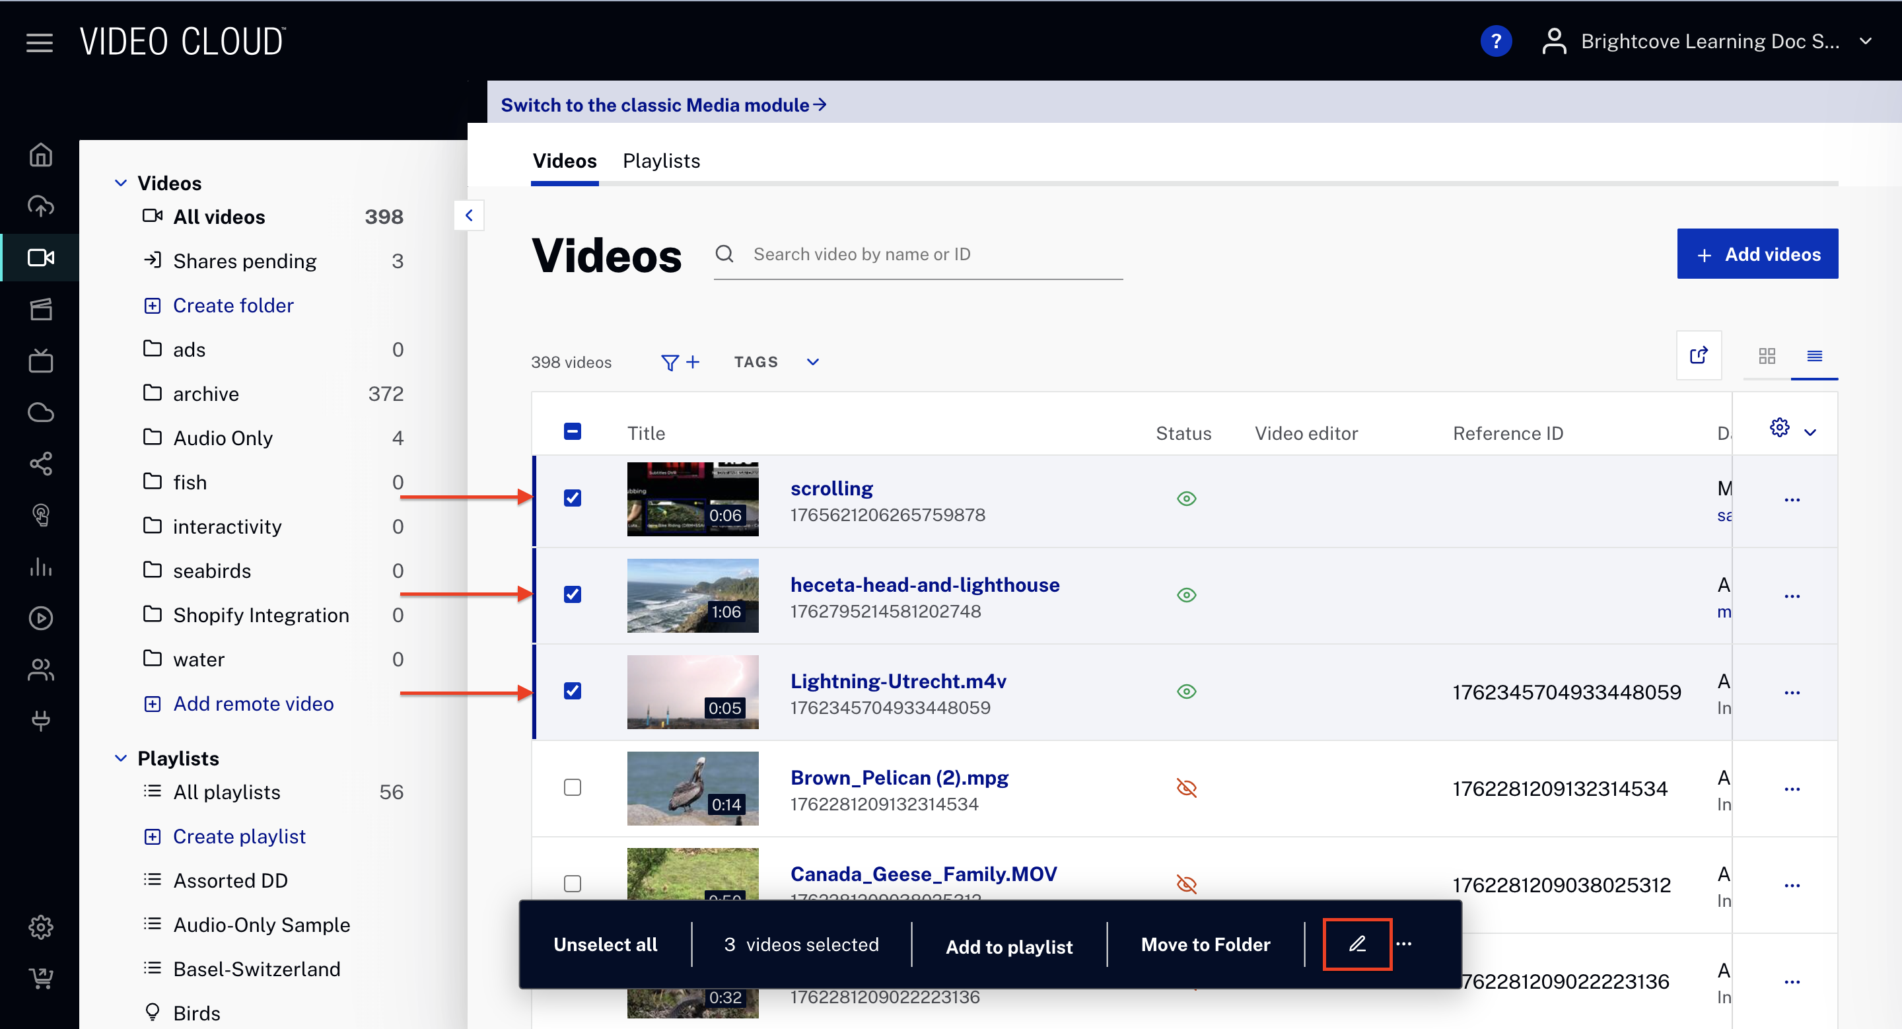Screen dimensions: 1902x1029
Task: Click the blue help question mark icon
Action: (x=1495, y=42)
